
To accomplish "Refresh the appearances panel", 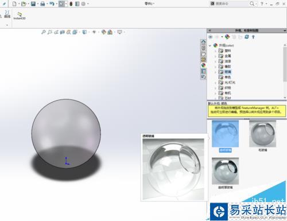I will [247, 37].
